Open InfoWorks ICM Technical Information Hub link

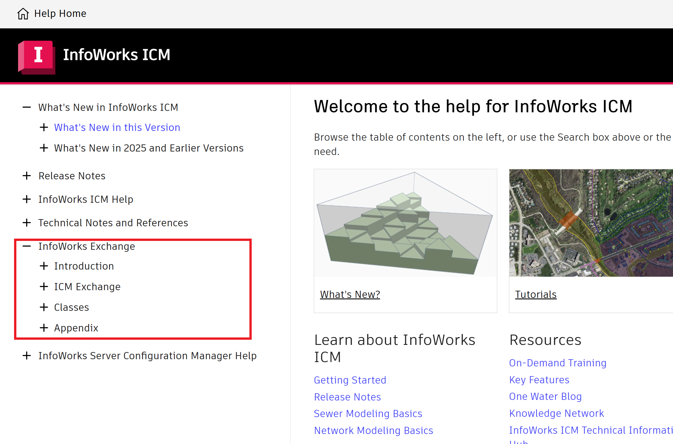tap(591, 435)
